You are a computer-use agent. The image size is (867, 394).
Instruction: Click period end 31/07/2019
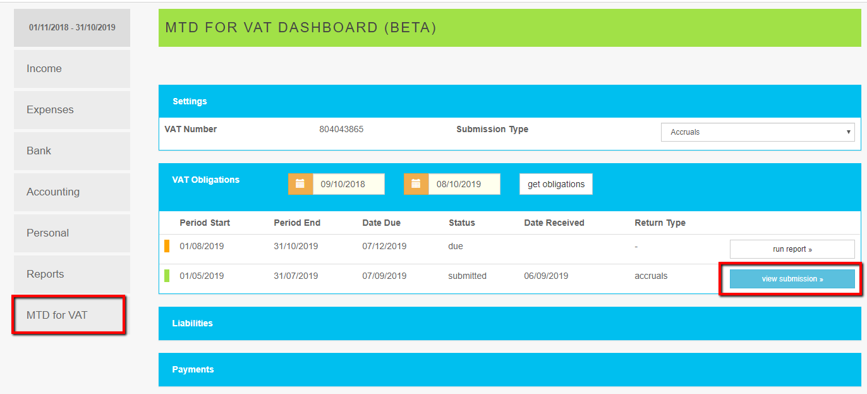[x=296, y=276]
